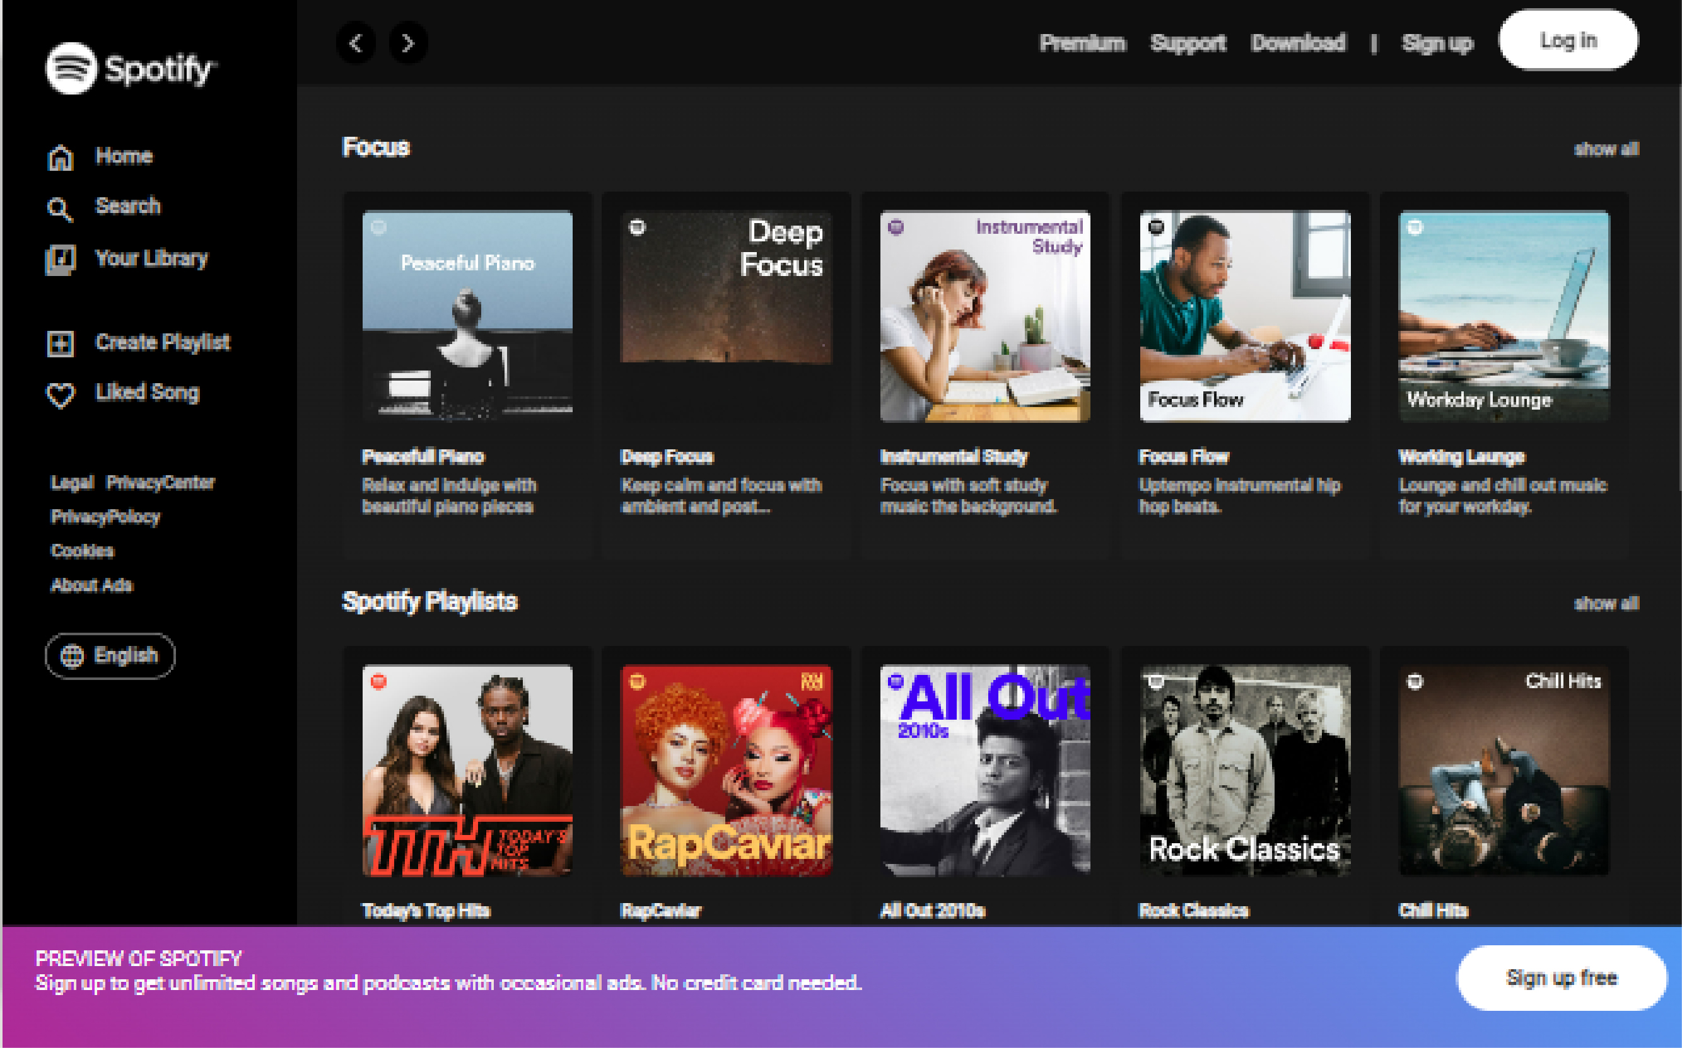Open the Premium menu item
This screenshot has height=1048, width=1682.
click(x=1082, y=43)
